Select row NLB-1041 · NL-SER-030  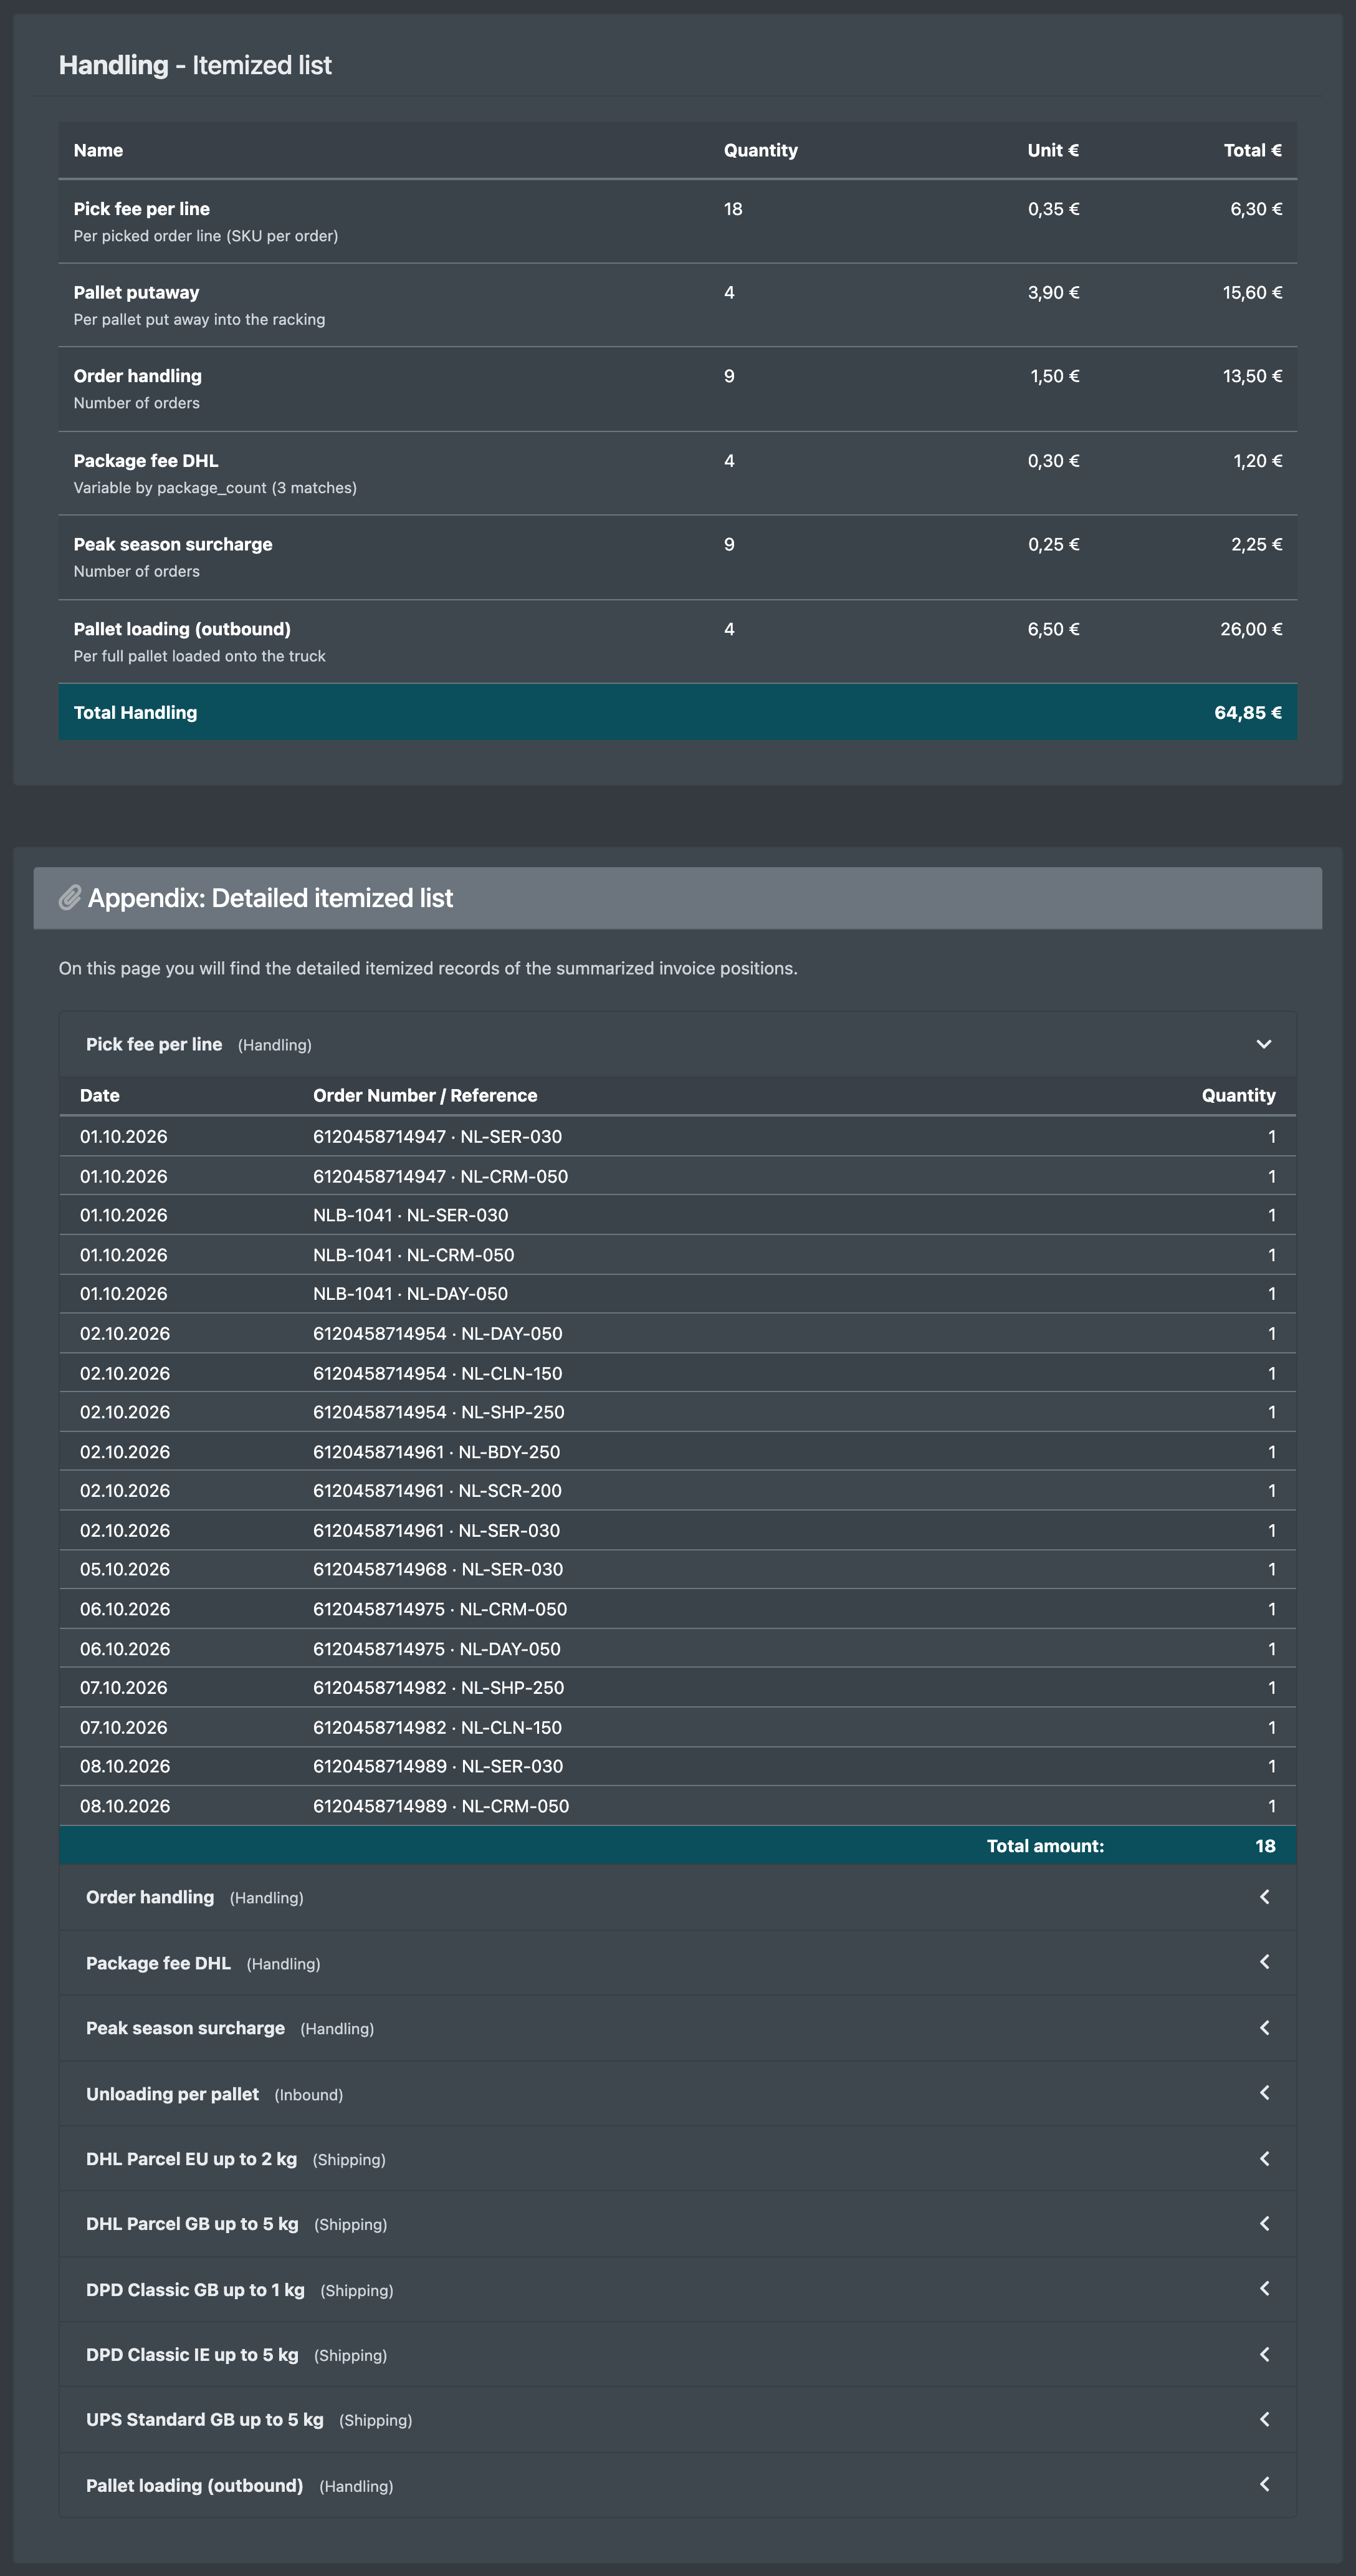(677, 1215)
